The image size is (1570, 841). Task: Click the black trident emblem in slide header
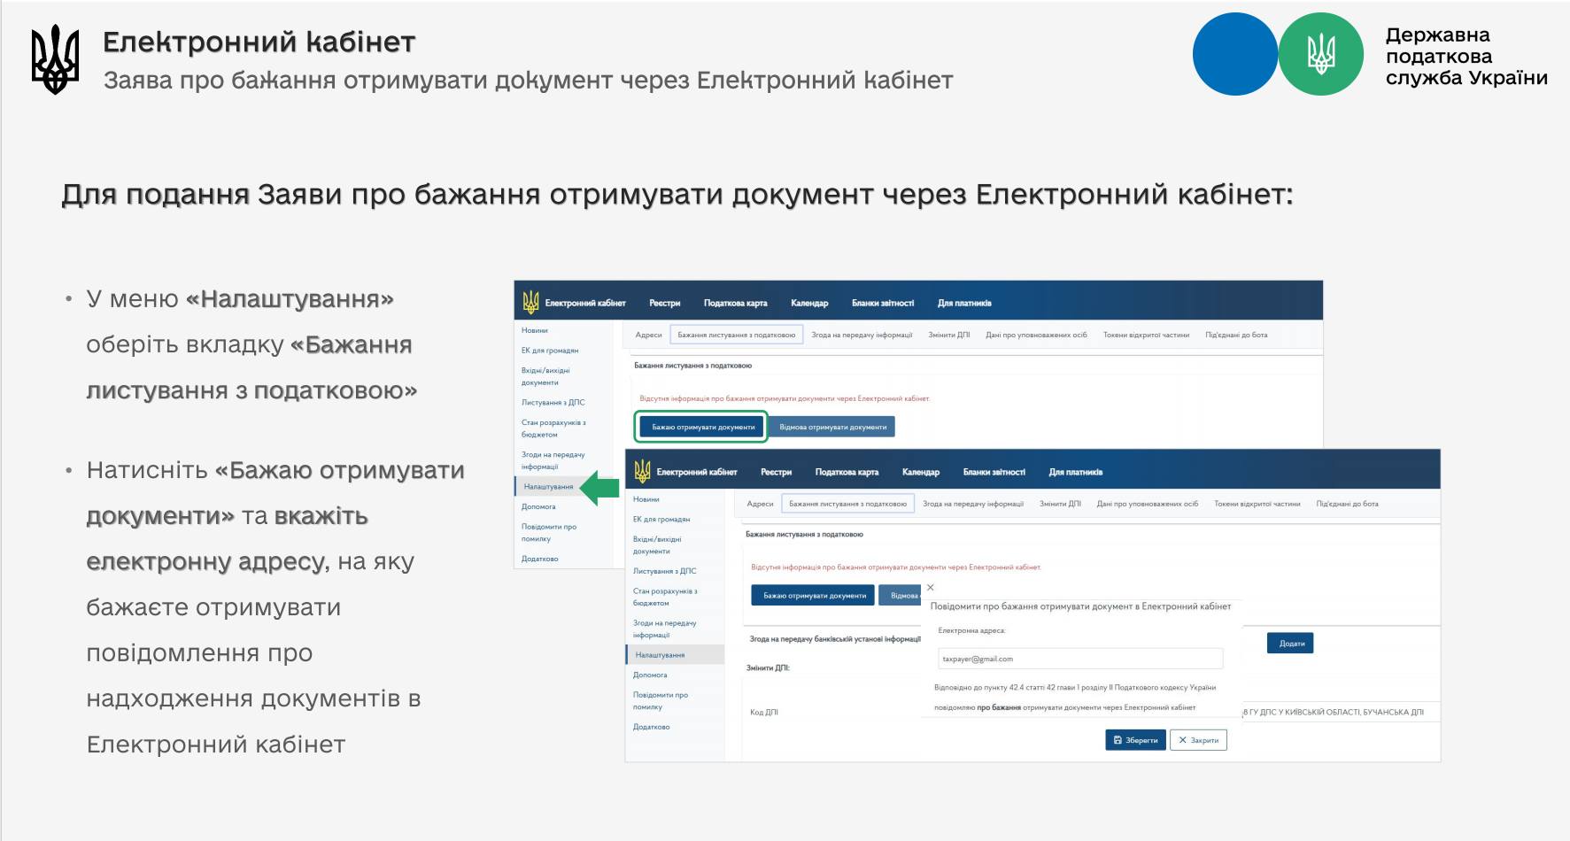click(55, 59)
